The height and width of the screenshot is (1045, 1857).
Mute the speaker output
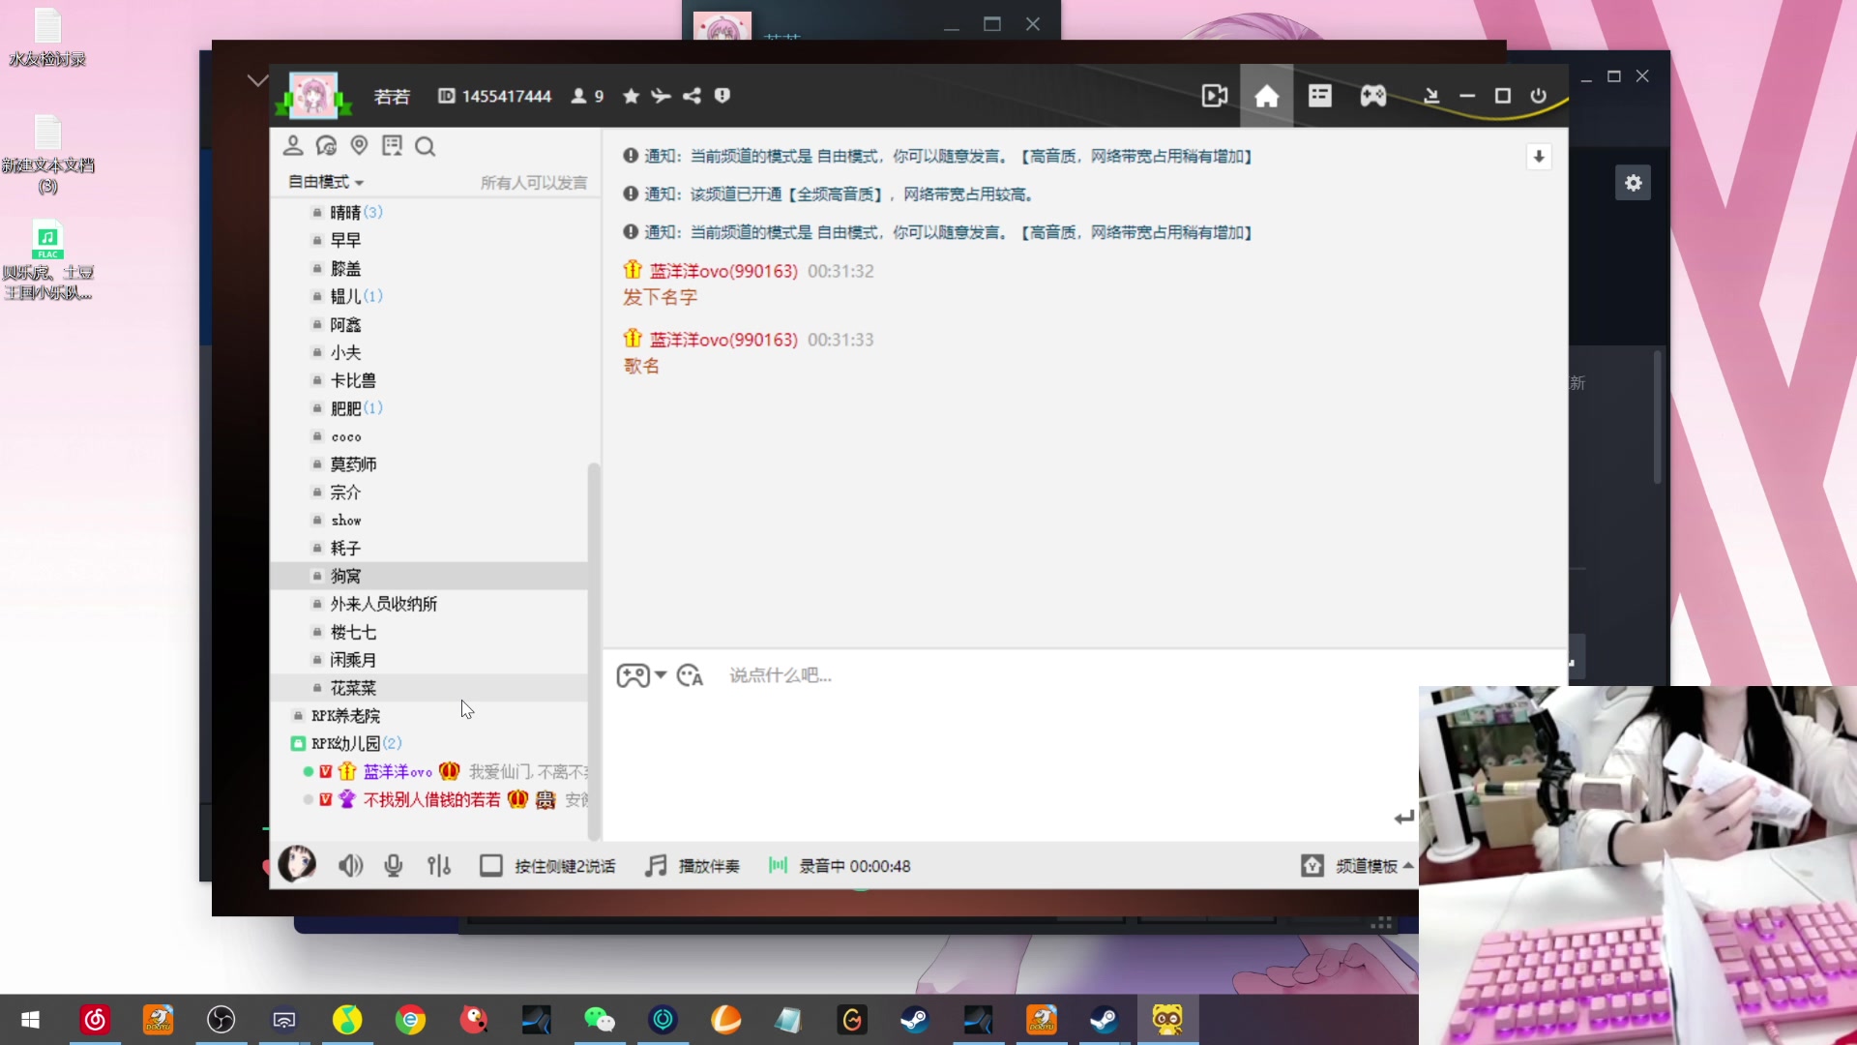point(350,866)
